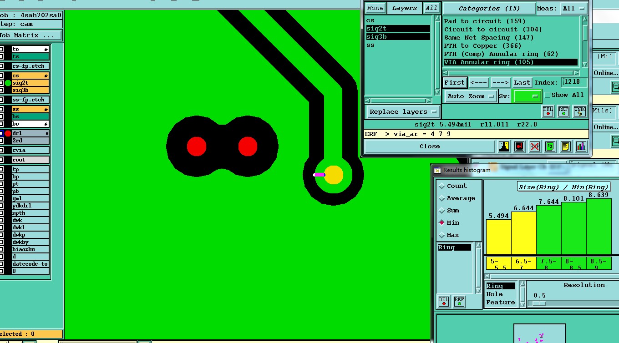Click the crossed-out REF icon
Image resolution: width=619 pixels, height=343 pixels.
[x=535, y=146]
